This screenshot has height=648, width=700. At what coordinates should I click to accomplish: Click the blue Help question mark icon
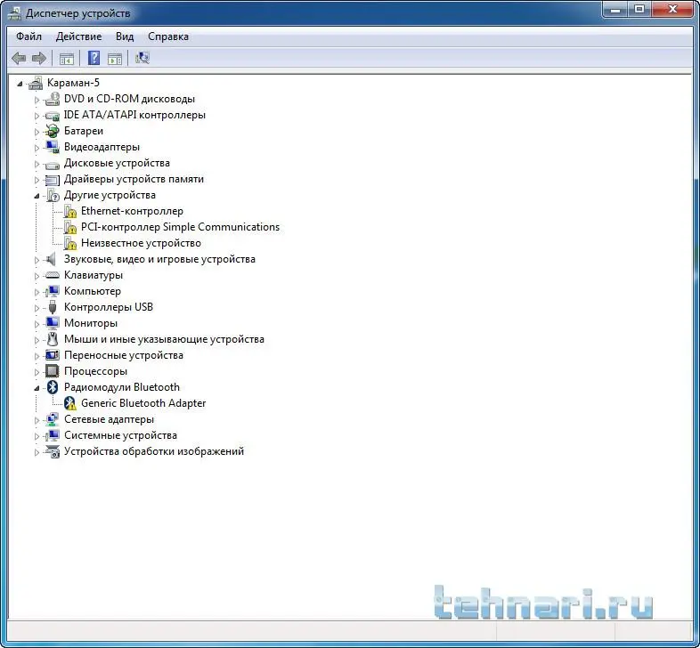coord(94,58)
